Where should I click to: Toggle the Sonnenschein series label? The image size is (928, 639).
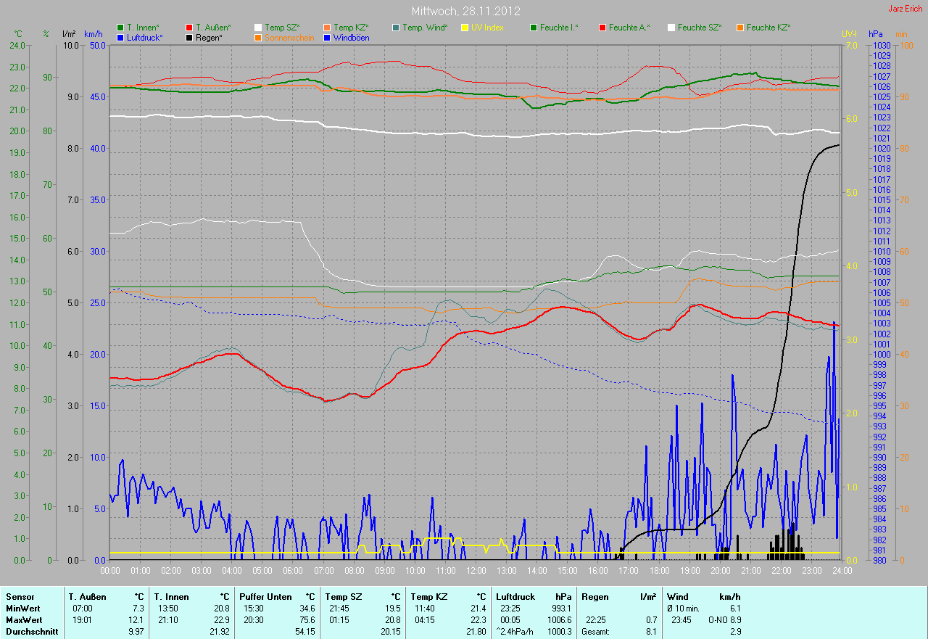coord(289,37)
